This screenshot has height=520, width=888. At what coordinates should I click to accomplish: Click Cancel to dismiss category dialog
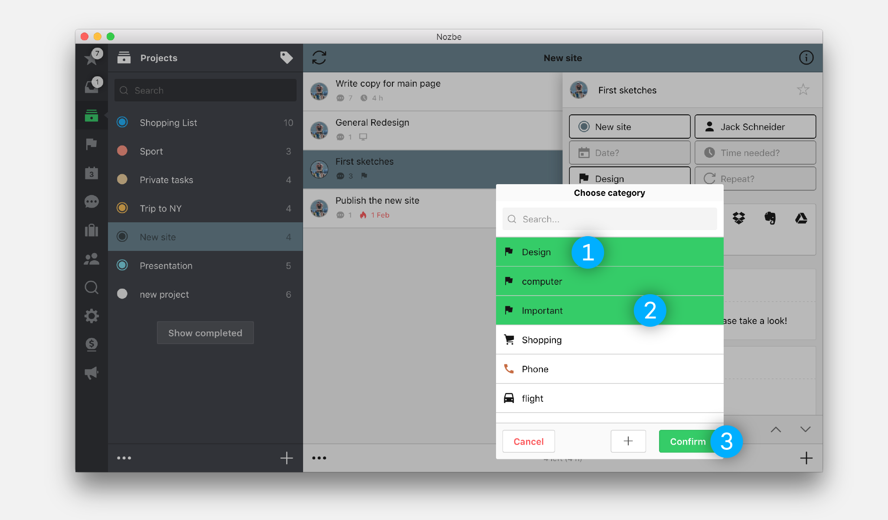[528, 441]
